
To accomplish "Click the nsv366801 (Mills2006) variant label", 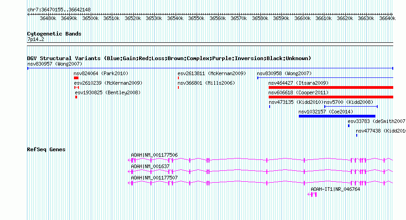I will coord(206,83).
